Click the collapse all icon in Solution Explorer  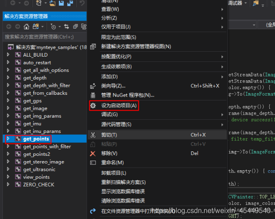tap(75, 27)
